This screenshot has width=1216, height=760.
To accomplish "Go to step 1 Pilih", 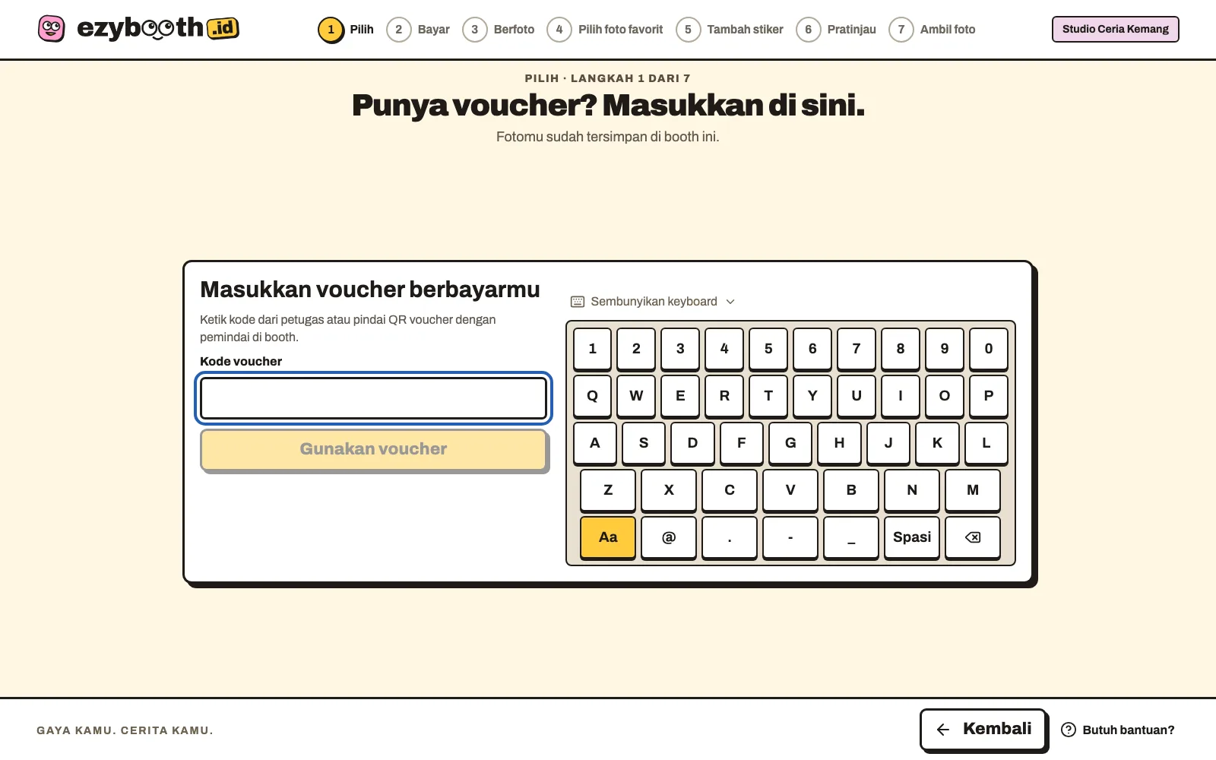I will click(x=347, y=30).
